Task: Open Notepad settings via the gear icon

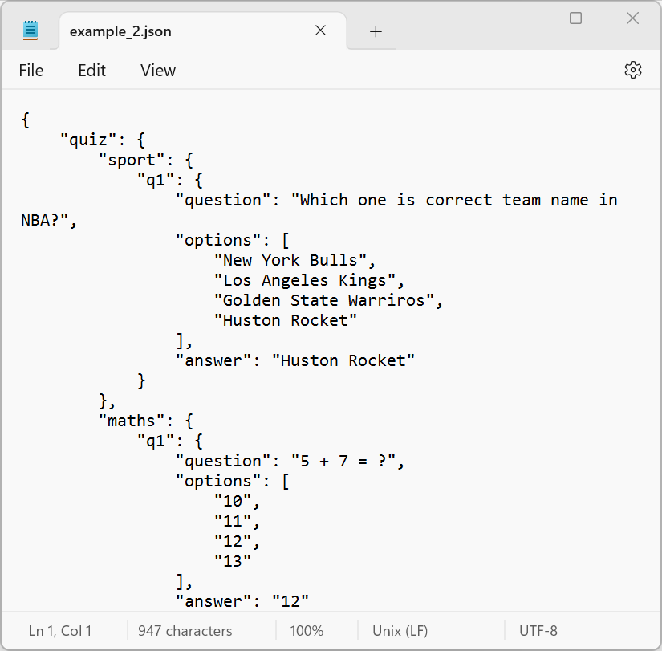Action: (x=632, y=71)
